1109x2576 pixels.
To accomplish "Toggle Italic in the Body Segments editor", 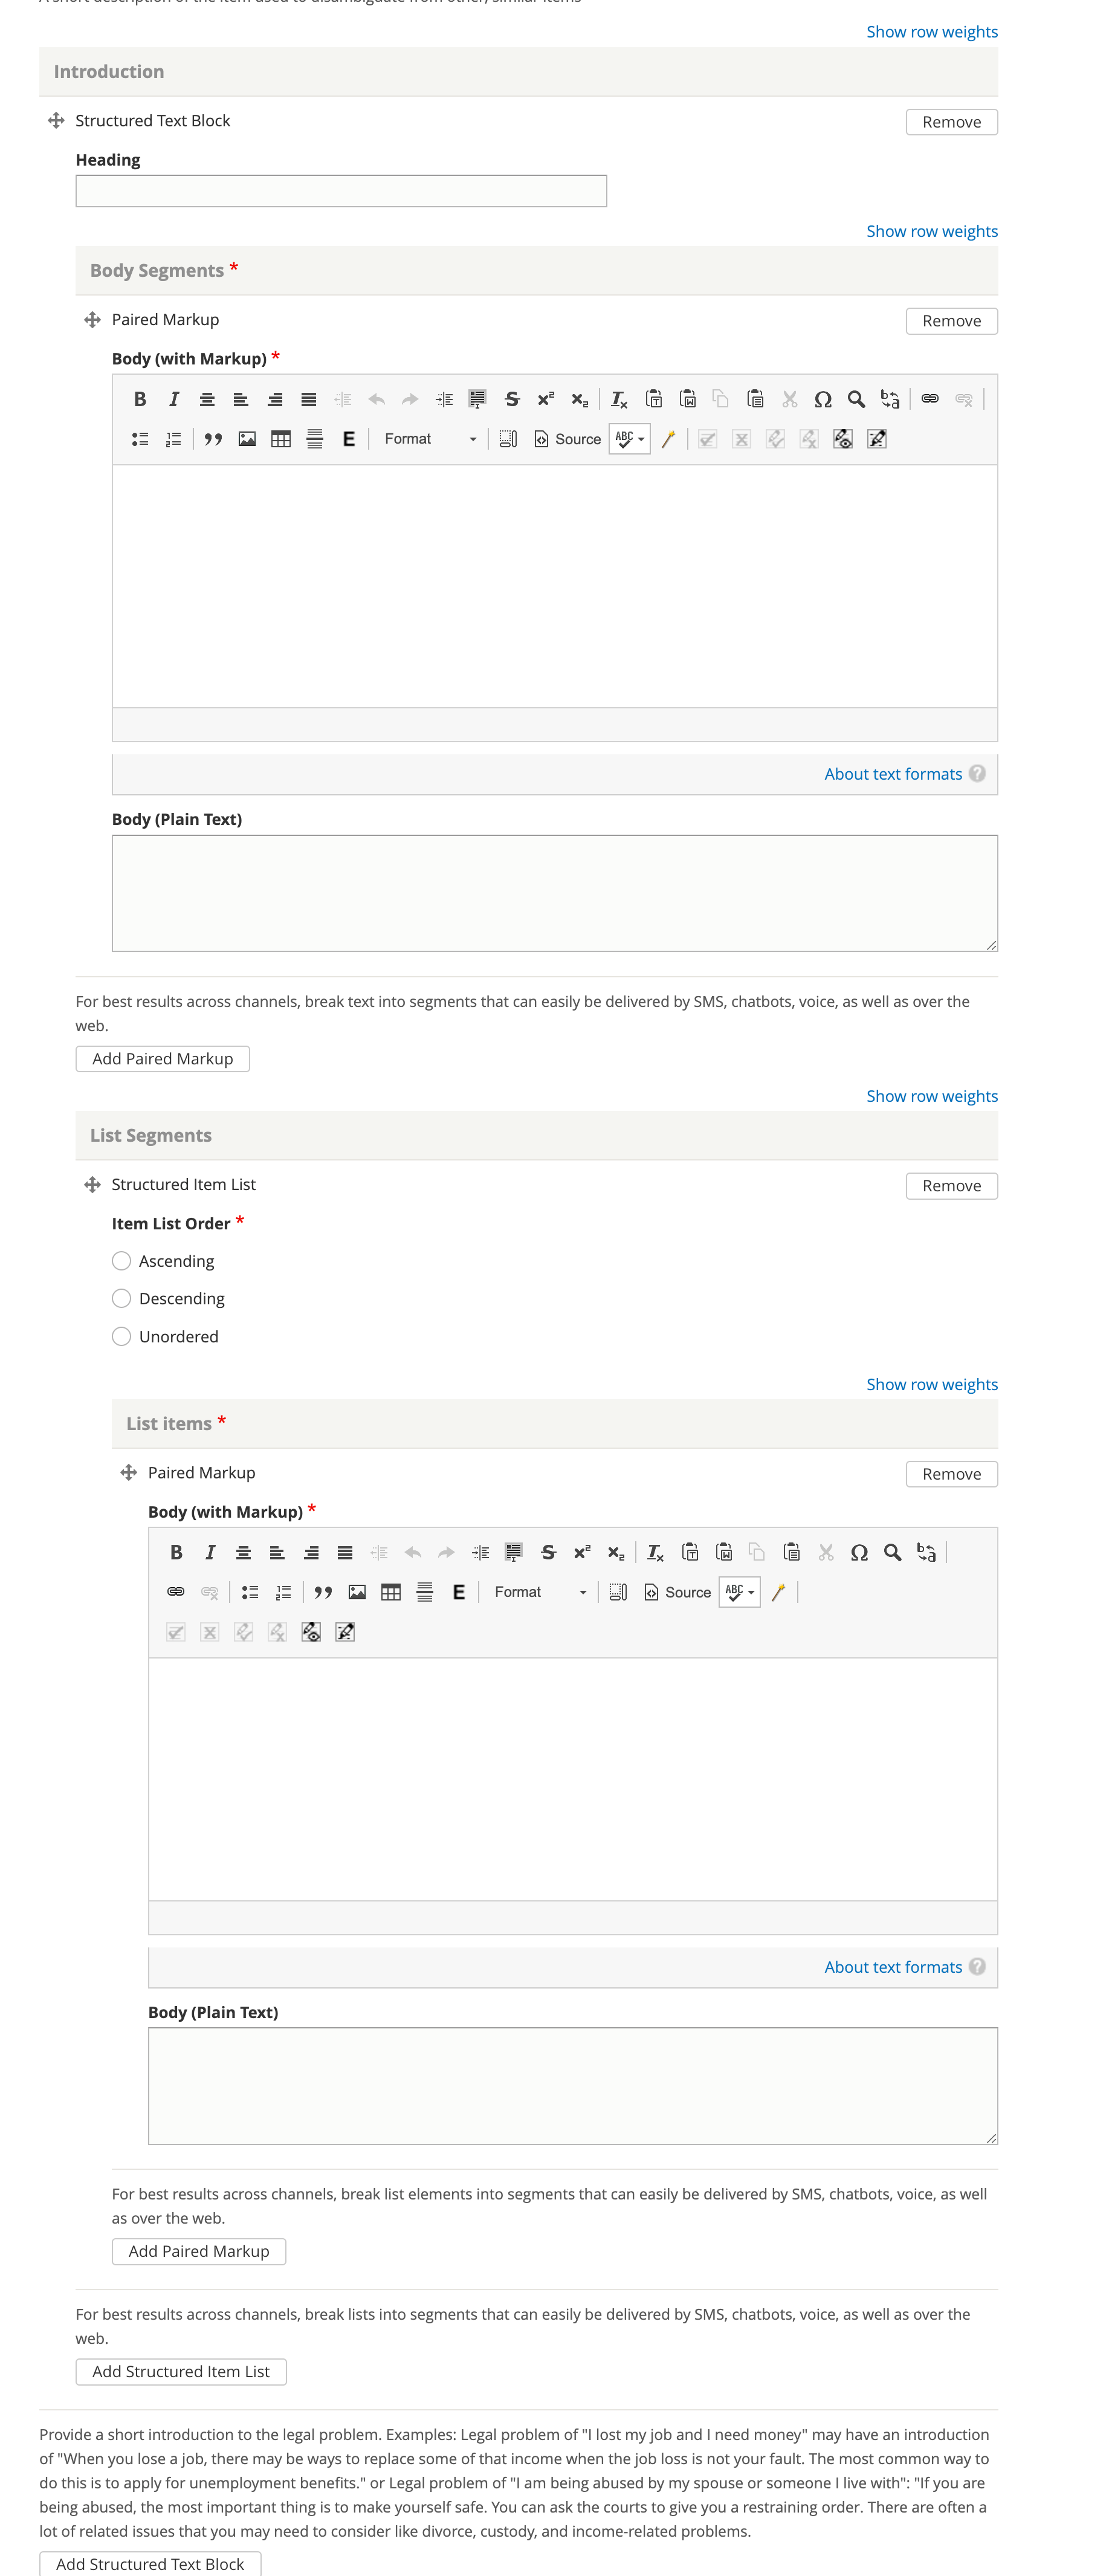I will click(x=174, y=399).
